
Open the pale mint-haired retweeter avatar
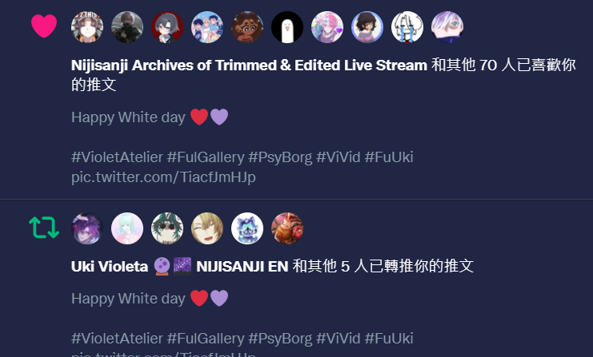point(127,228)
